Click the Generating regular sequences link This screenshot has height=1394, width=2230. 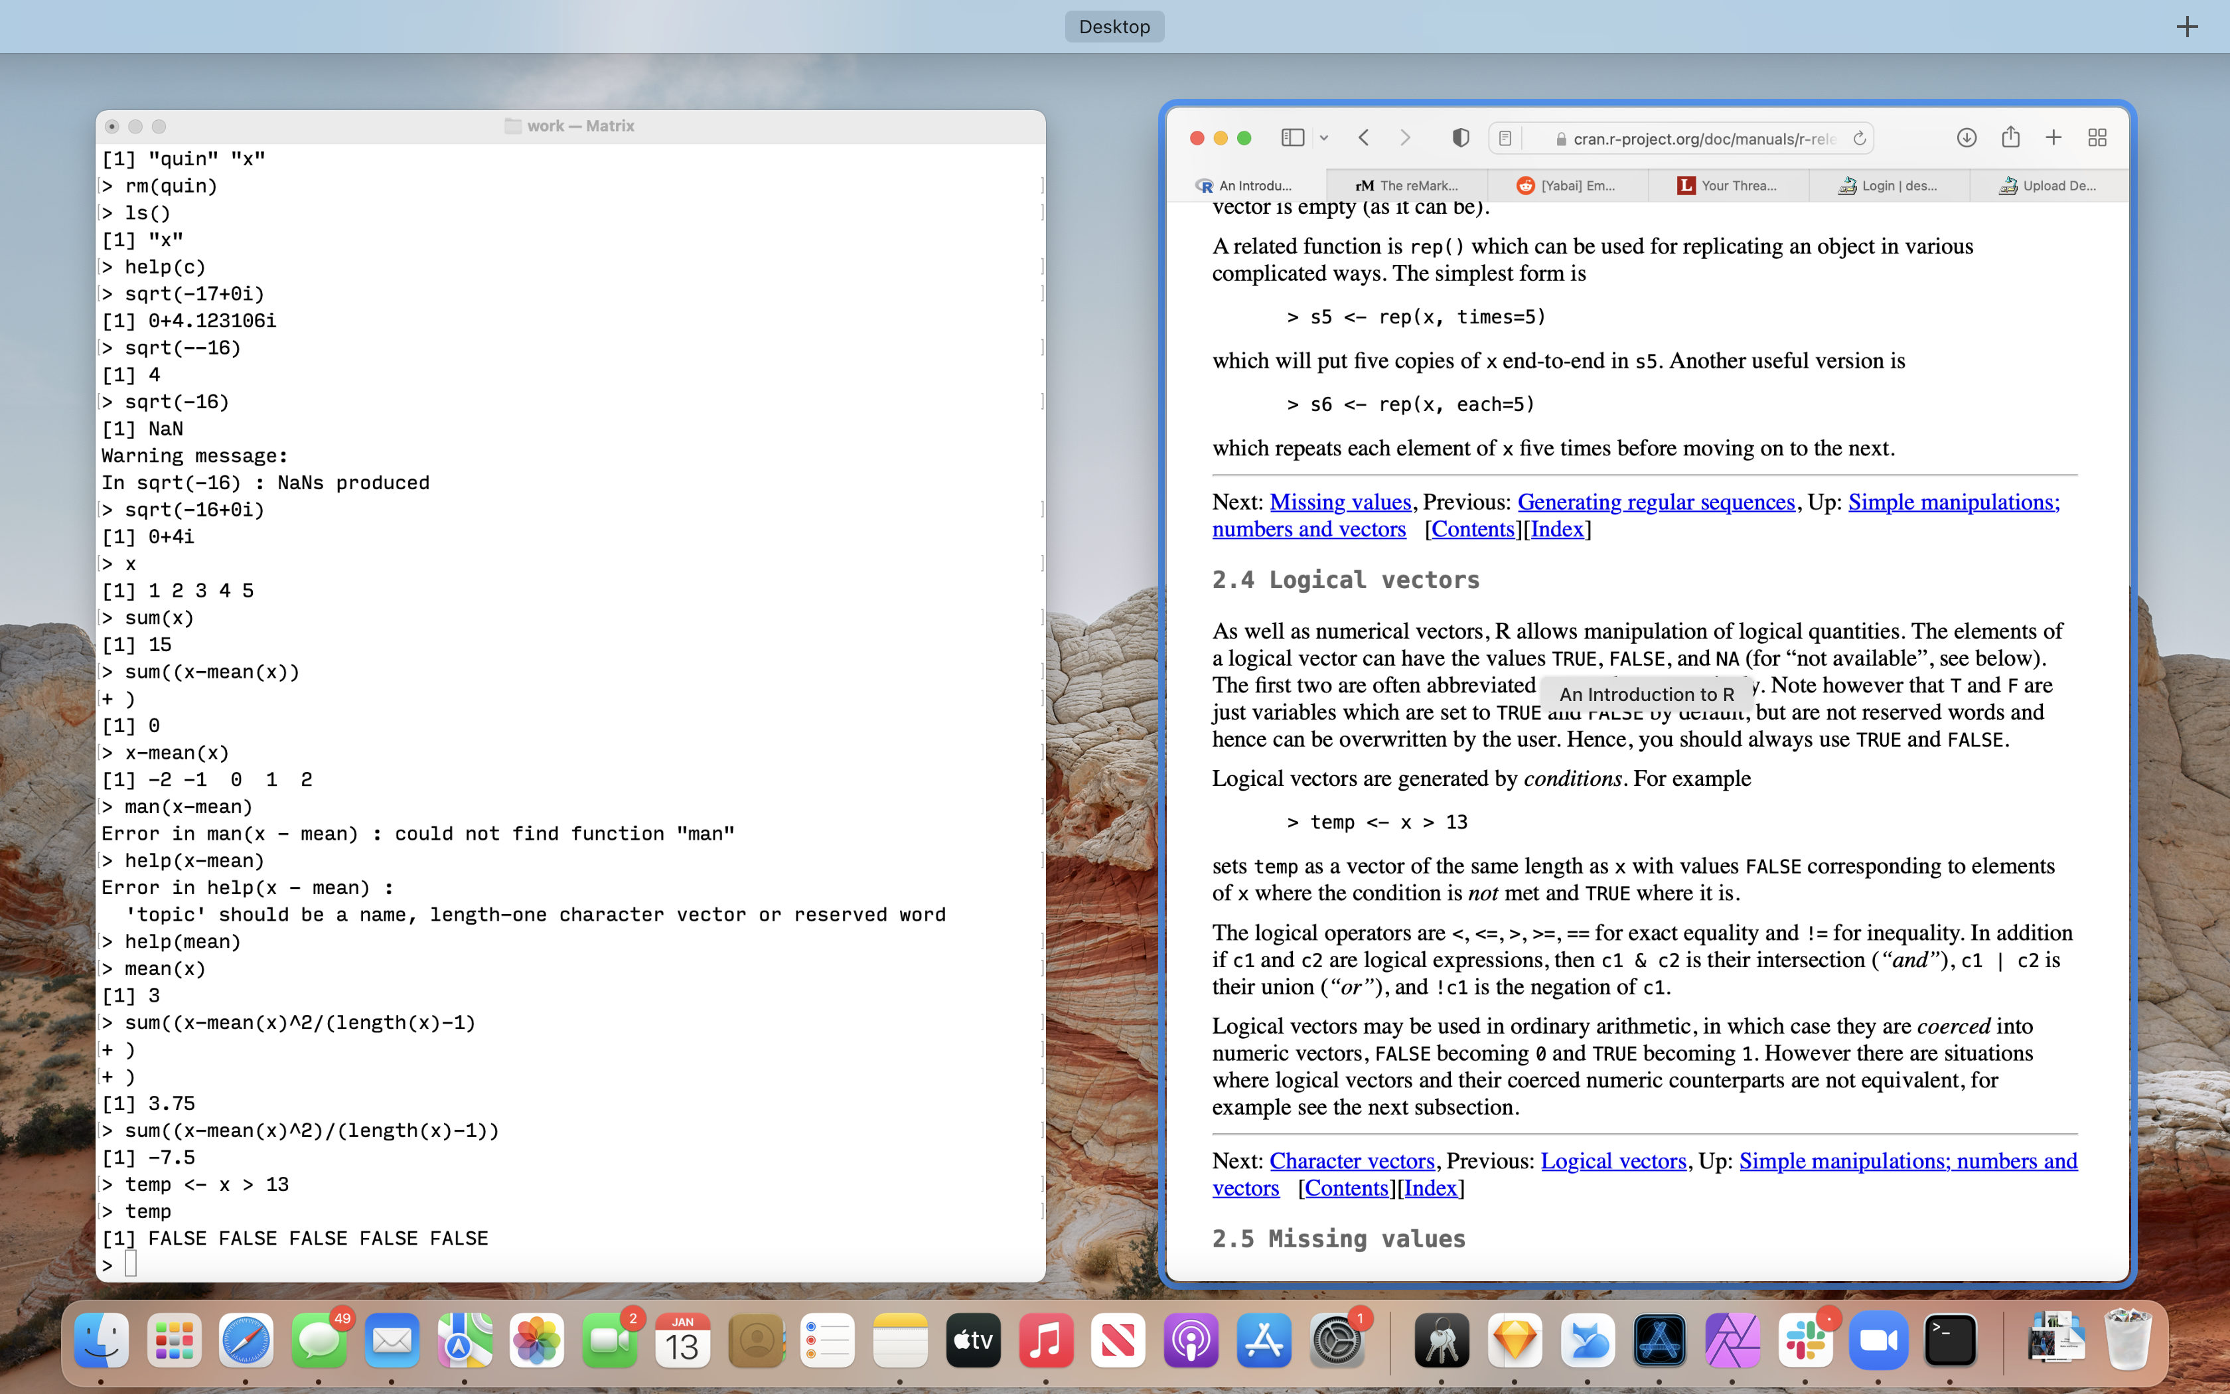[1656, 503]
